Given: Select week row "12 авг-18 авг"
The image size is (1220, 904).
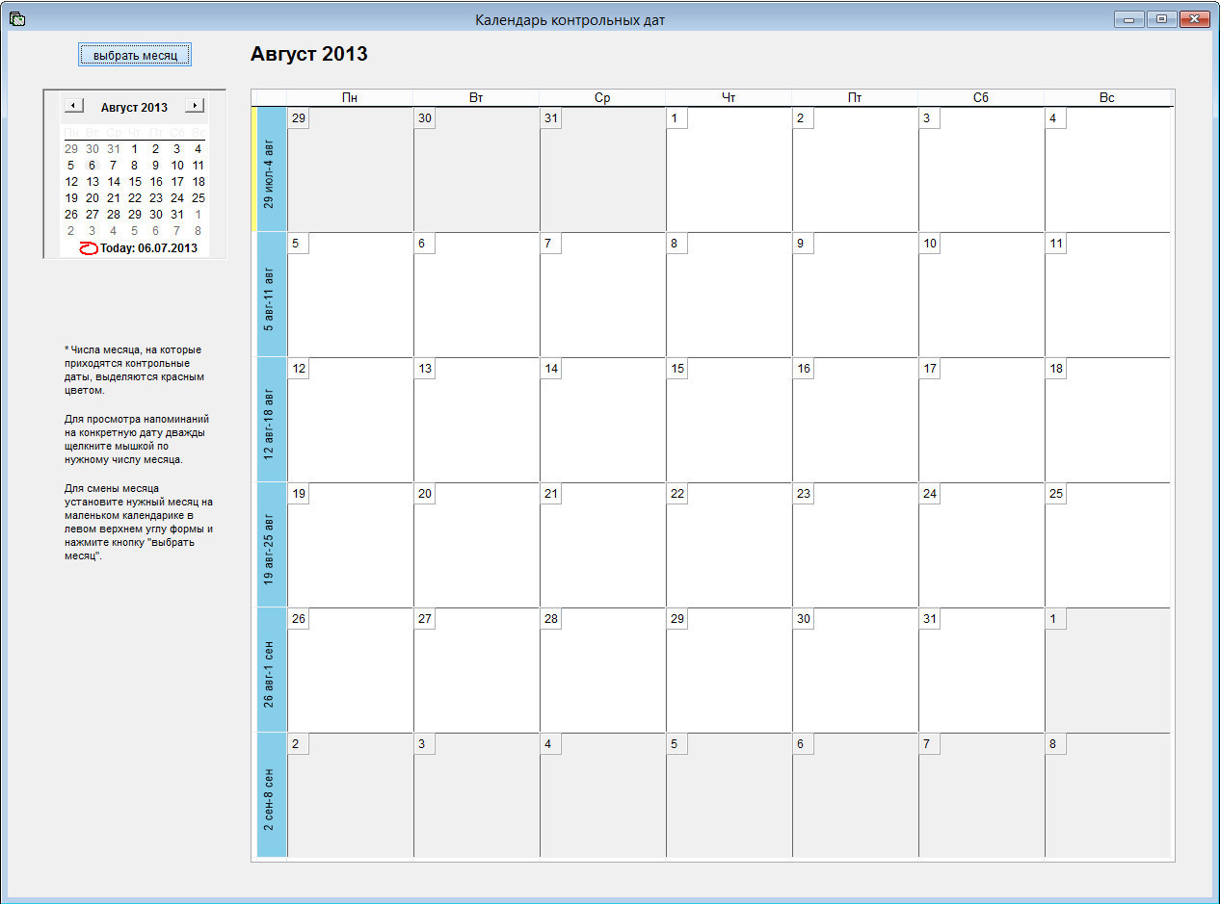Looking at the screenshot, I should click(272, 420).
